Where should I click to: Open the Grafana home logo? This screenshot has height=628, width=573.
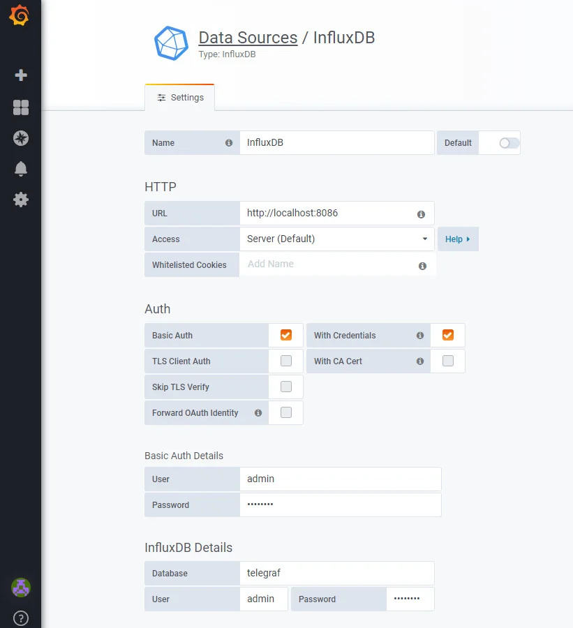(x=20, y=15)
